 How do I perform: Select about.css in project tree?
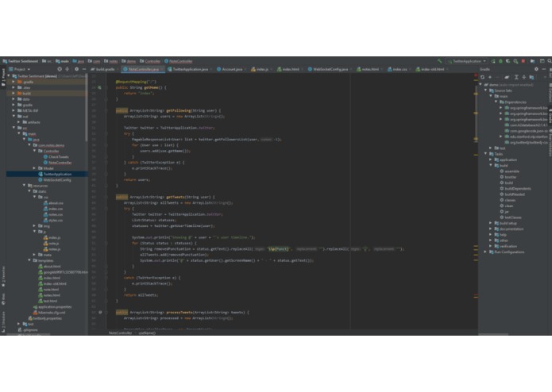click(x=53, y=203)
